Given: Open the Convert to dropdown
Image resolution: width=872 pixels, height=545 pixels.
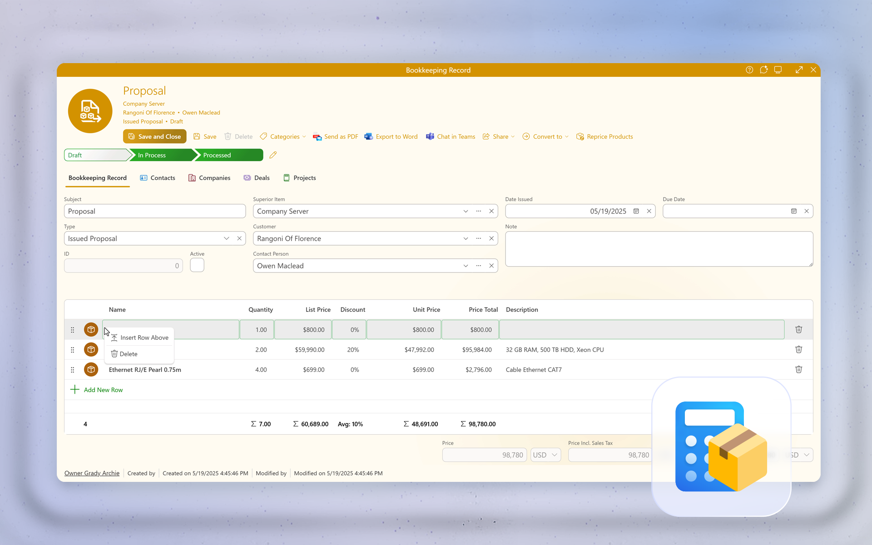Looking at the screenshot, I should [x=545, y=136].
